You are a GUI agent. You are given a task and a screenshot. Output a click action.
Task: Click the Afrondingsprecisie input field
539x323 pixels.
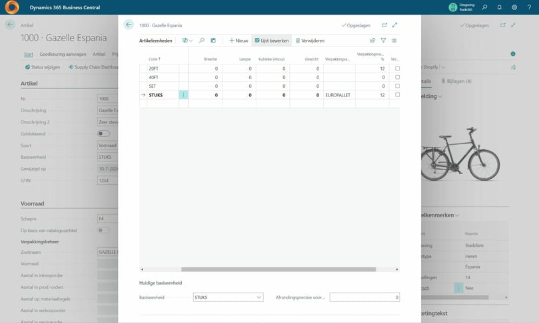[x=364, y=297]
